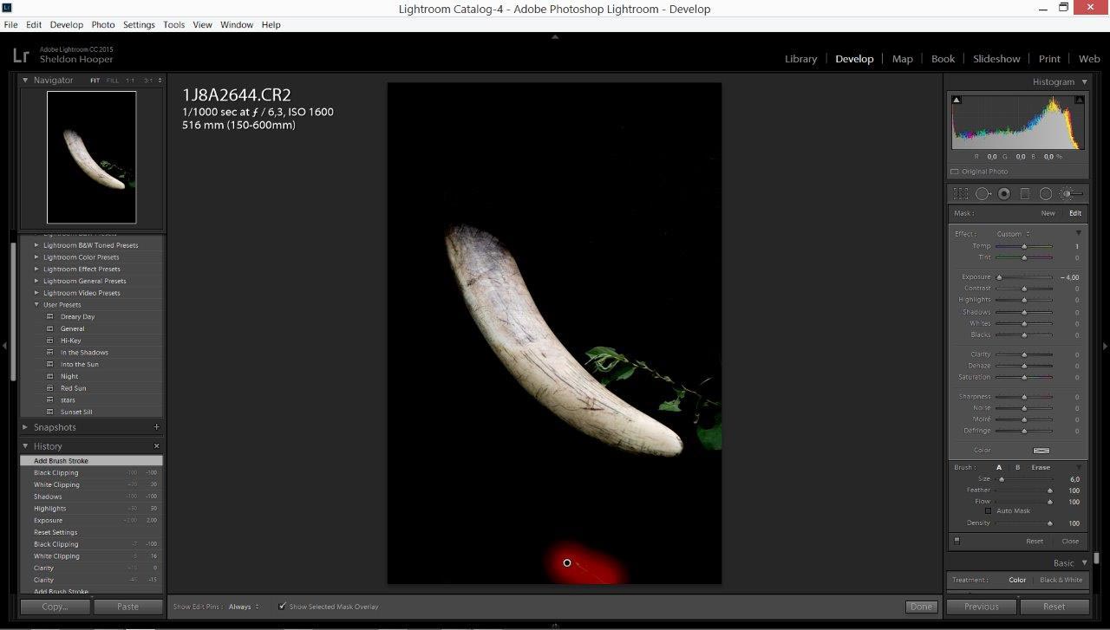Expand Lightroom Color Presets folder

pyautogui.click(x=36, y=257)
